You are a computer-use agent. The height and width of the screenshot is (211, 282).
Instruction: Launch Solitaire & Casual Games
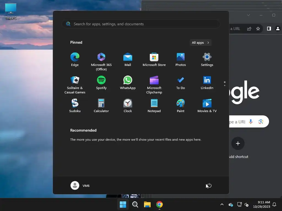coord(75,85)
